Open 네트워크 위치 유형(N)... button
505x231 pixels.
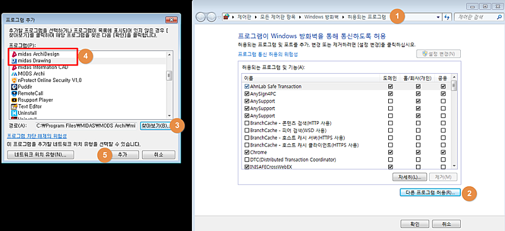(40, 155)
